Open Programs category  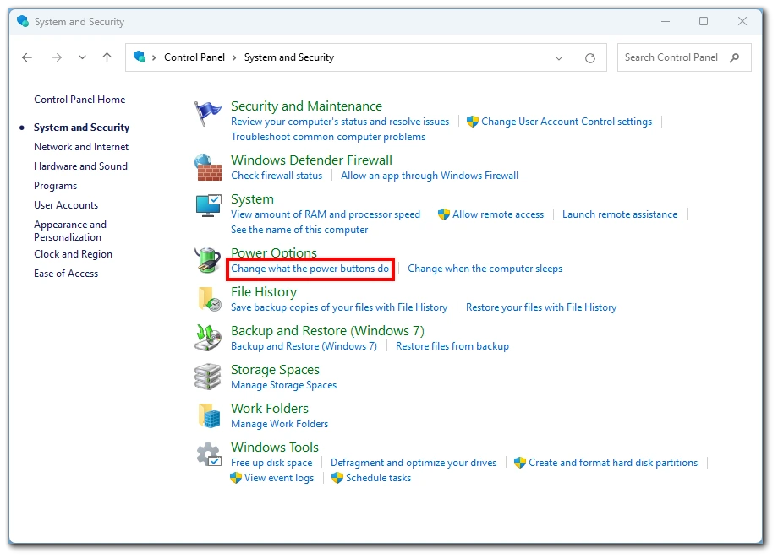click(55, 186)
